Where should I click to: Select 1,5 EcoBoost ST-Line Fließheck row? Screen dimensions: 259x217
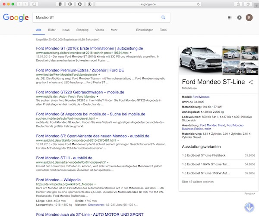218,155
